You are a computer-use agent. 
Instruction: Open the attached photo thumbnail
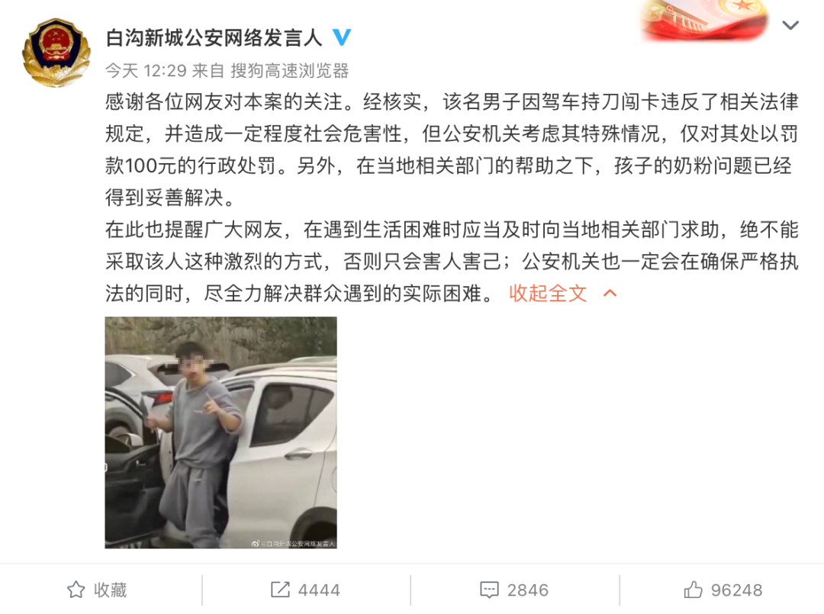click(x=220, y=432)
